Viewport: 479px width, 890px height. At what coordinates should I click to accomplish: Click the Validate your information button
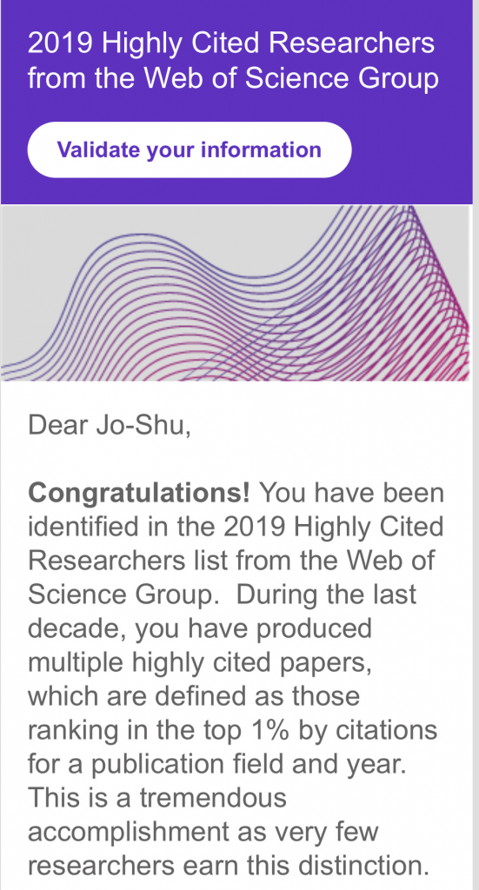click(189, 149)
